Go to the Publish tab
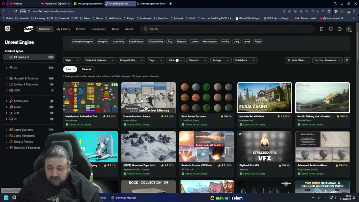 coord(80,29)
